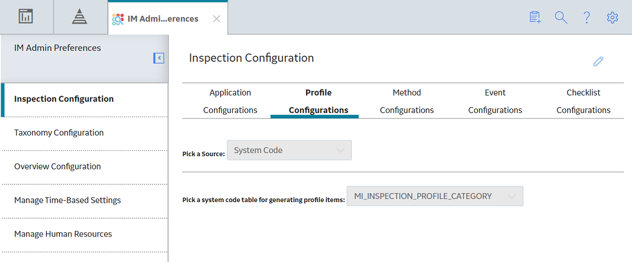
Task: Switch to Application Configurations tab
Action: pyautogui.click(x=230, y=101)
